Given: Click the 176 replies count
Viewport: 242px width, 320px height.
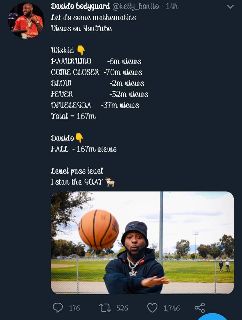Looking at the screenshot, I should [74, 308].
